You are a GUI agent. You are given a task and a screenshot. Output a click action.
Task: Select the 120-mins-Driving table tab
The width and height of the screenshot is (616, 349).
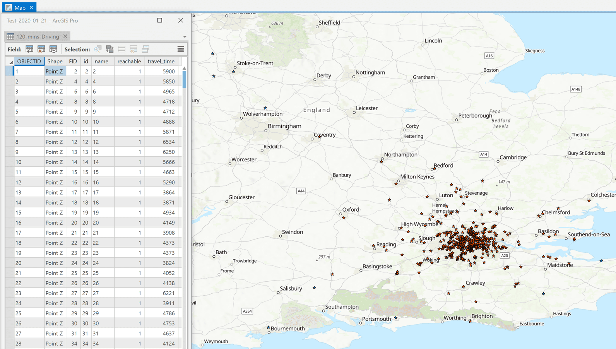point(37,36)
